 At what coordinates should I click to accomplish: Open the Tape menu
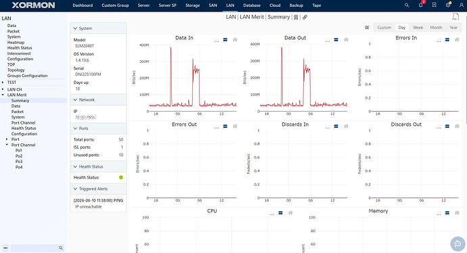[x=317, y=5]
